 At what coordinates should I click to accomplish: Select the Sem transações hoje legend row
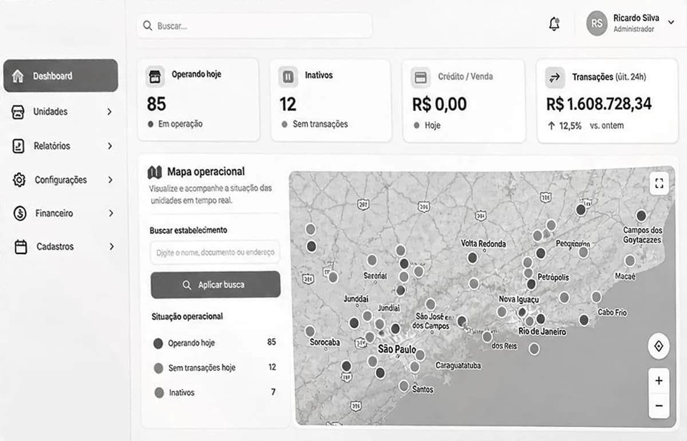tap(215, 368)
